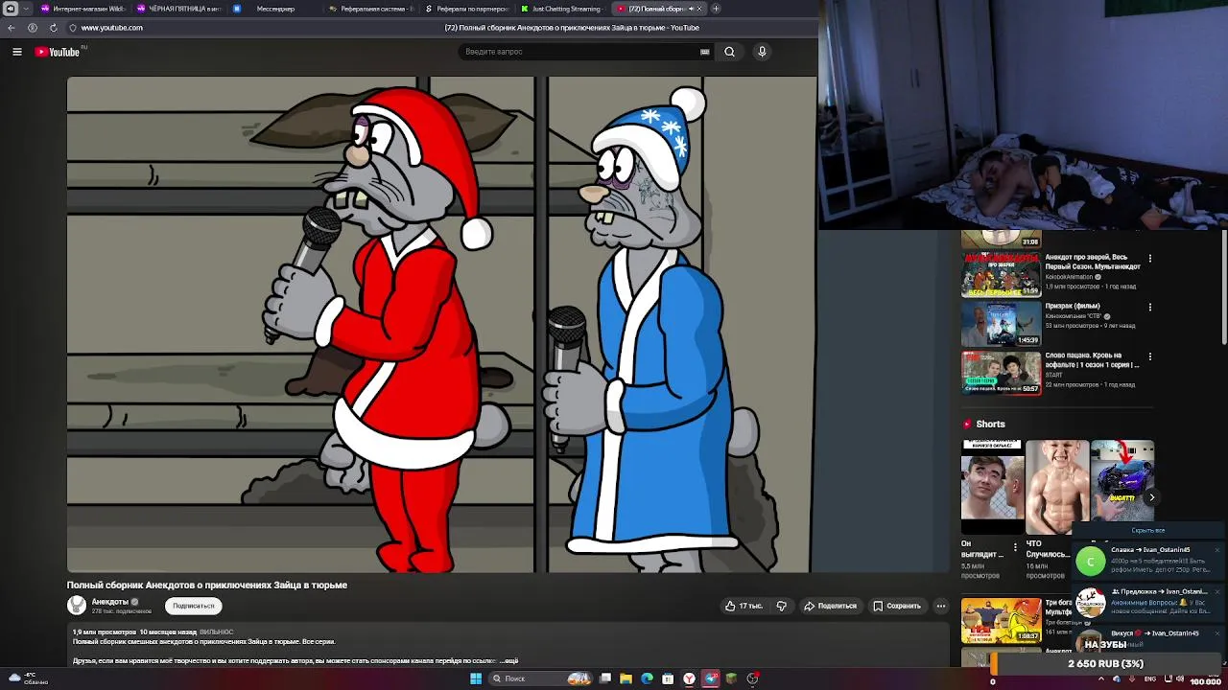Open the 'KolobokAnimation' channel name
Image resolution: width=1228 pixels, height=690 pixels.
[x=1069, y=277]
